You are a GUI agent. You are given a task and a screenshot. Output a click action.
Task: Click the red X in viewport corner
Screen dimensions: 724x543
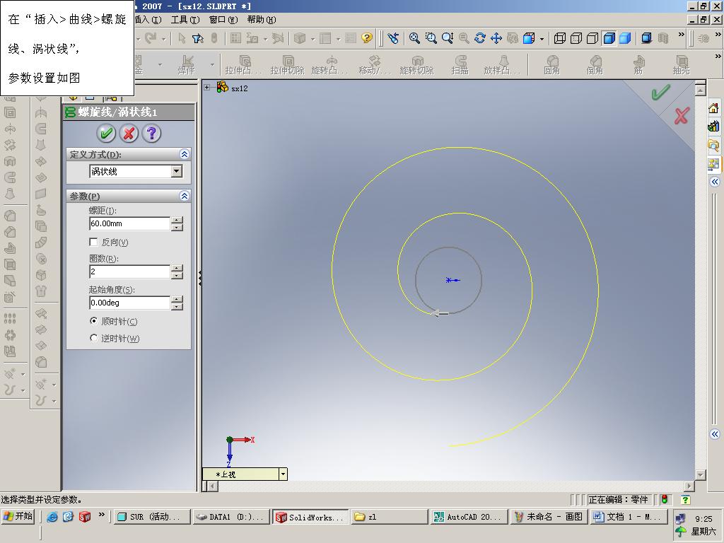pos(682,116)
